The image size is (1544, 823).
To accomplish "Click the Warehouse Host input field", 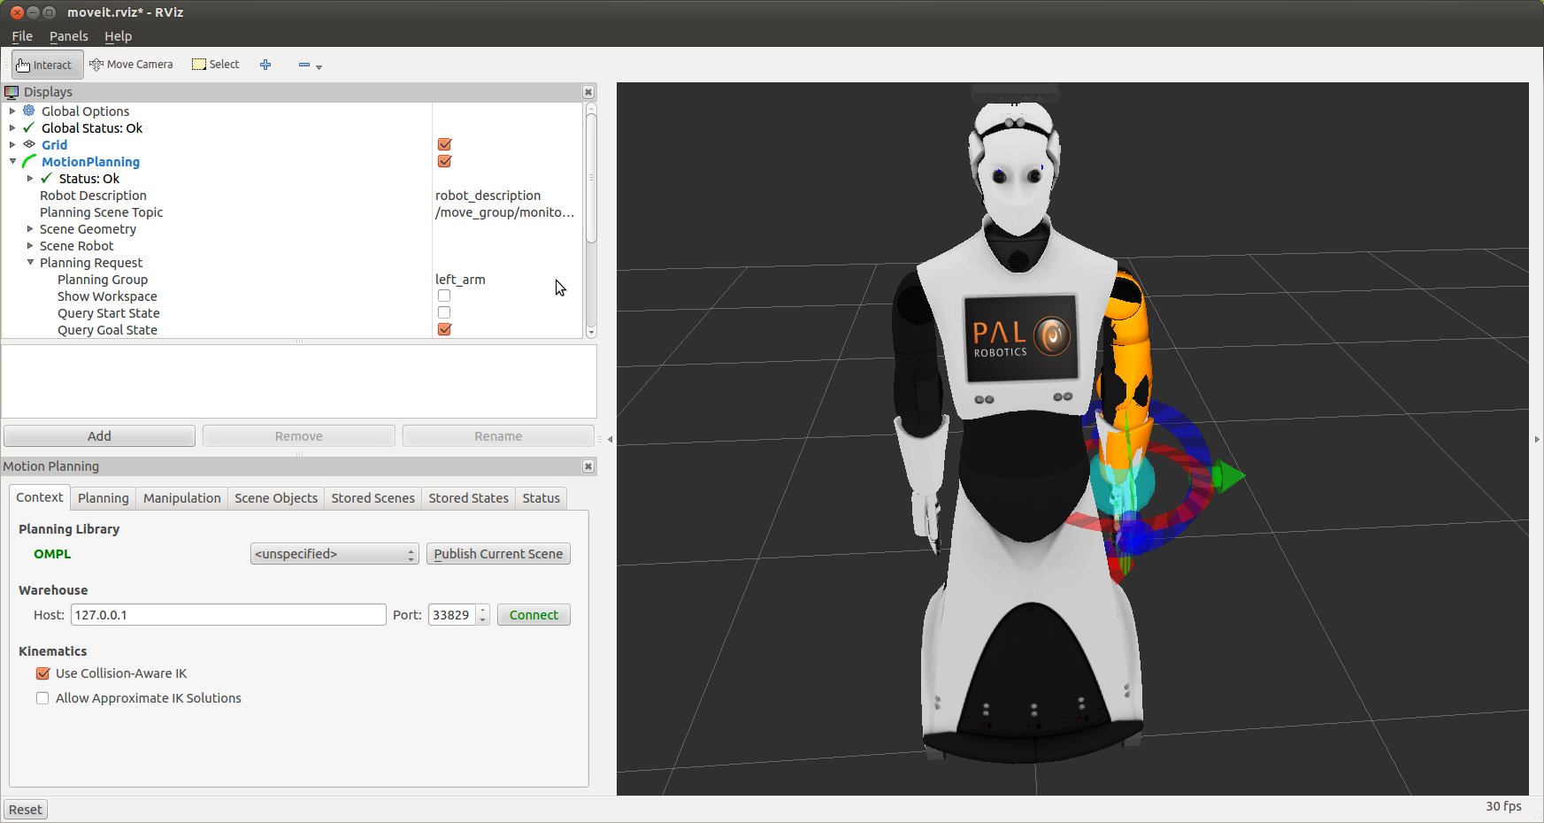I will tap(228, 615).
